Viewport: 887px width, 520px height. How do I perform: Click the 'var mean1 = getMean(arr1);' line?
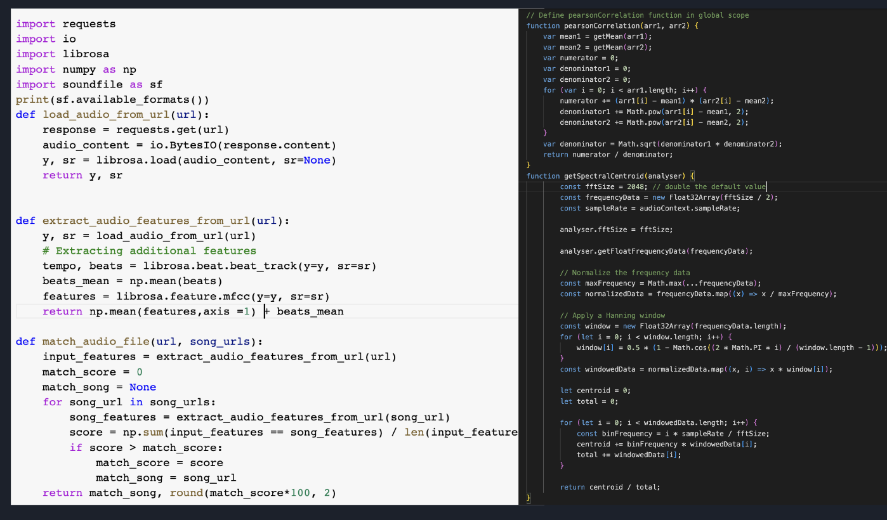[598, 37]
